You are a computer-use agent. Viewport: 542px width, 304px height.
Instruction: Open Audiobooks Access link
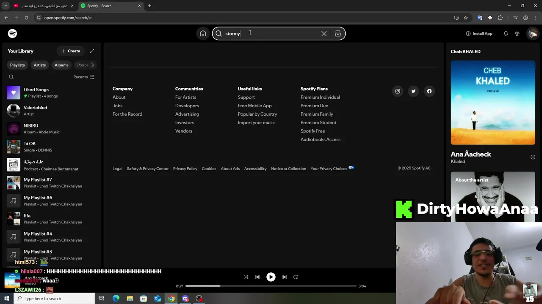pyautogui.click(x=321, y=139)
